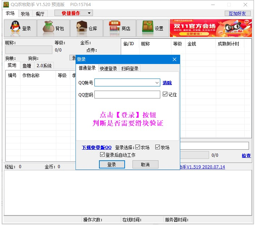255x225 pixels.
Task: Expand the QQ帐号 dropdown list
Action: click(x=157, y=83)
